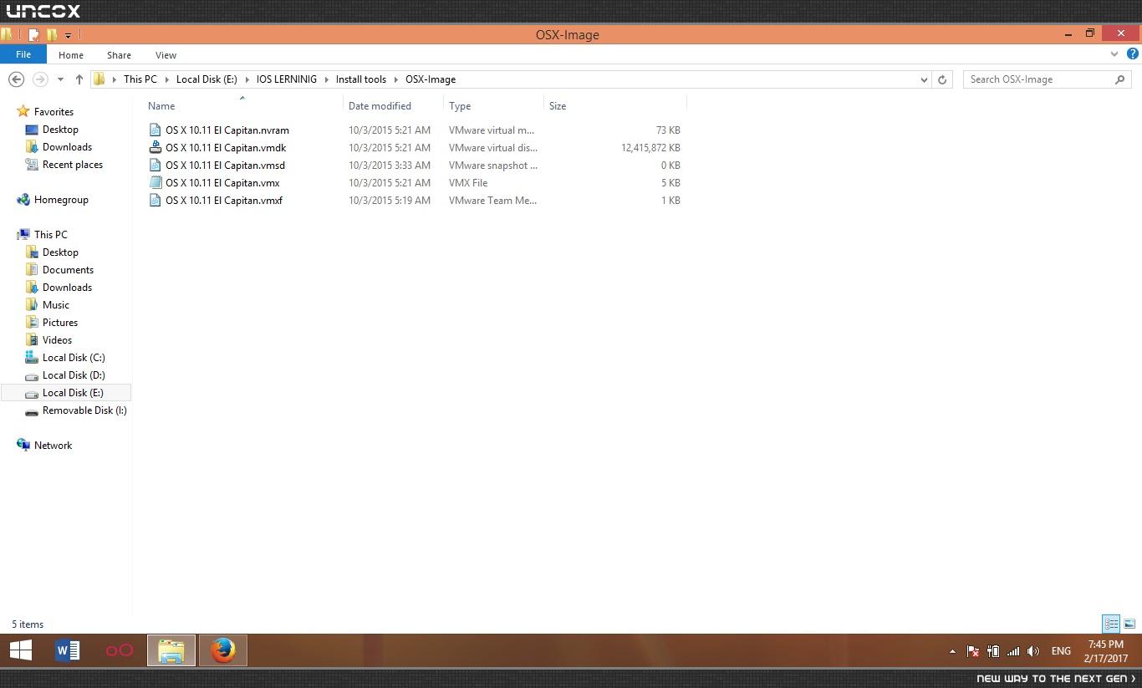Select This PC in the navigation pane
Screen dimensions: 1142x688
point(51,235)
